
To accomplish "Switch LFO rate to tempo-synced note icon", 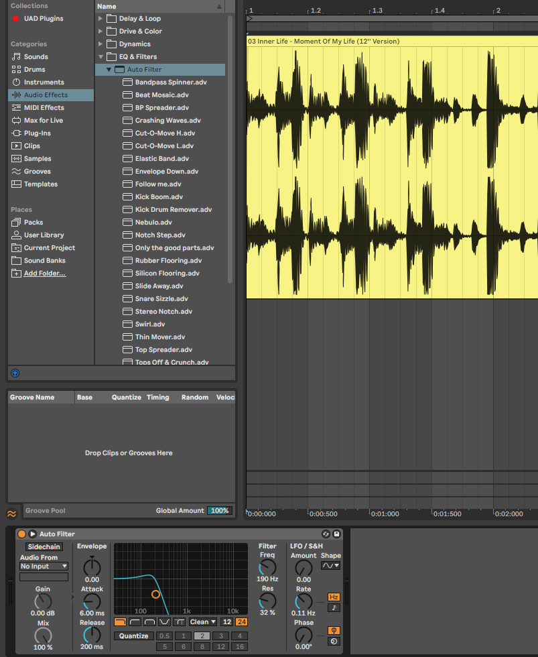I will tap(334, 607).
